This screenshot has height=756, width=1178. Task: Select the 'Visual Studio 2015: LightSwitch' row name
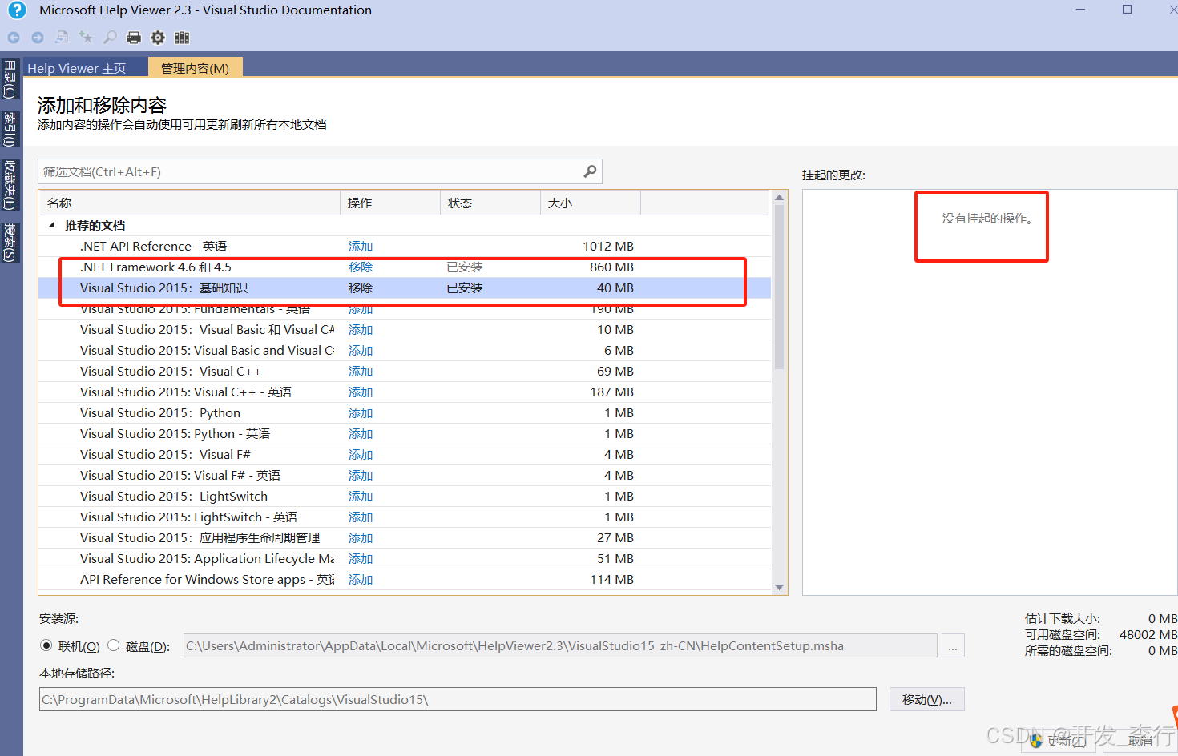pos(174,497)
